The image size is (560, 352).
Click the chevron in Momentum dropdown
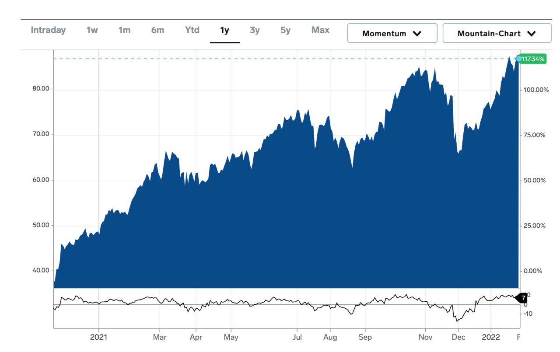(x=417, y=34)
